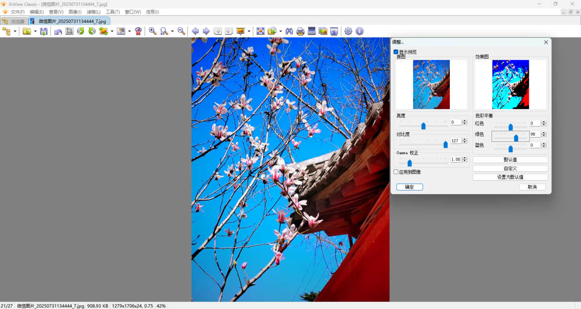Screen dimensions: 581x309
Task: Click the zoom in magnifier icon
Action: [153, 31]
